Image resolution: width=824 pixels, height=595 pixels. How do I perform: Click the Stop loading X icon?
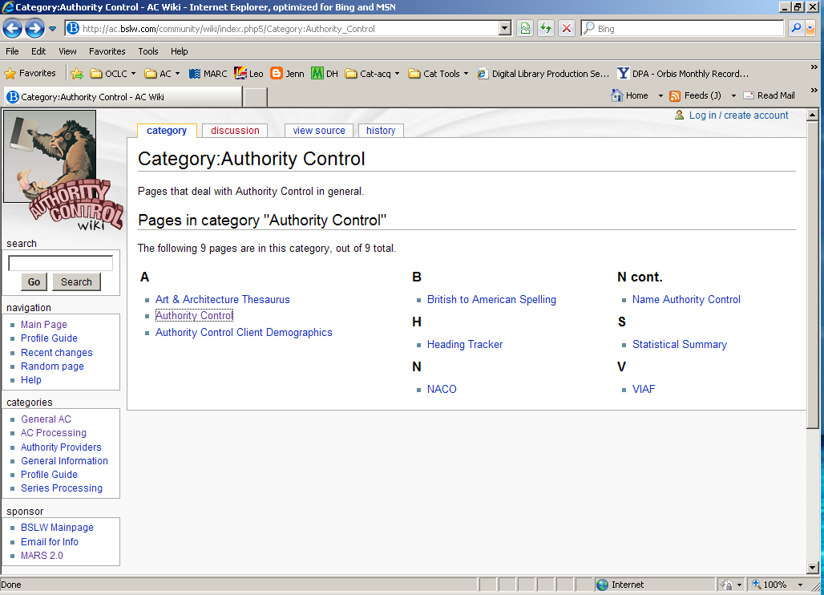[567, 28]
